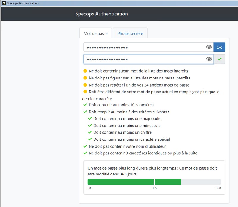Click the 'Specops Authentication' window title bar text
The width and height of the screenshot is (238, 207).
coord(23,3)
